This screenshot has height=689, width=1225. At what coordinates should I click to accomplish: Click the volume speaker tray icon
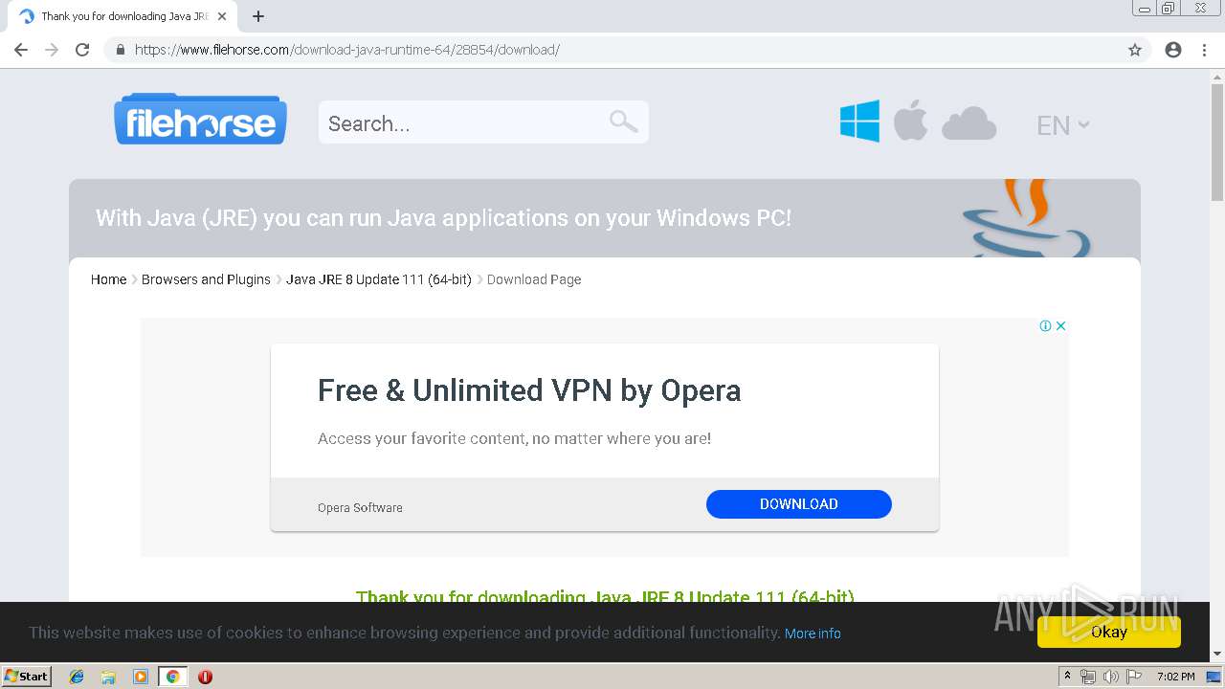1110,677
